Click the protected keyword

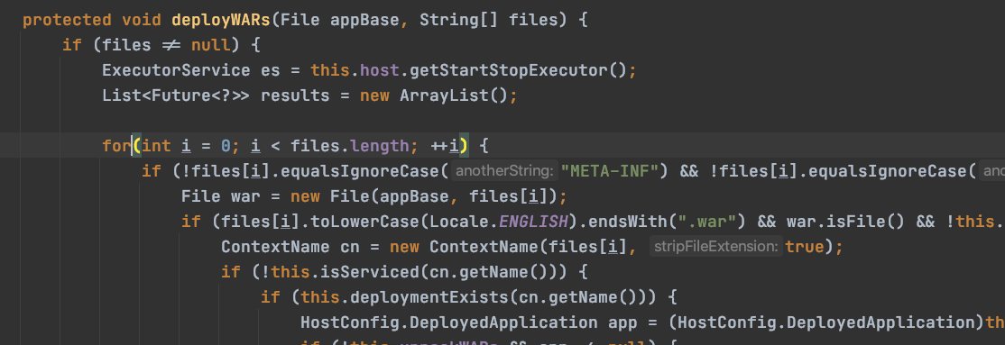(68, 21)
